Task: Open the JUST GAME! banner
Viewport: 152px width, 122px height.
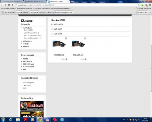Action: [32, 106]
